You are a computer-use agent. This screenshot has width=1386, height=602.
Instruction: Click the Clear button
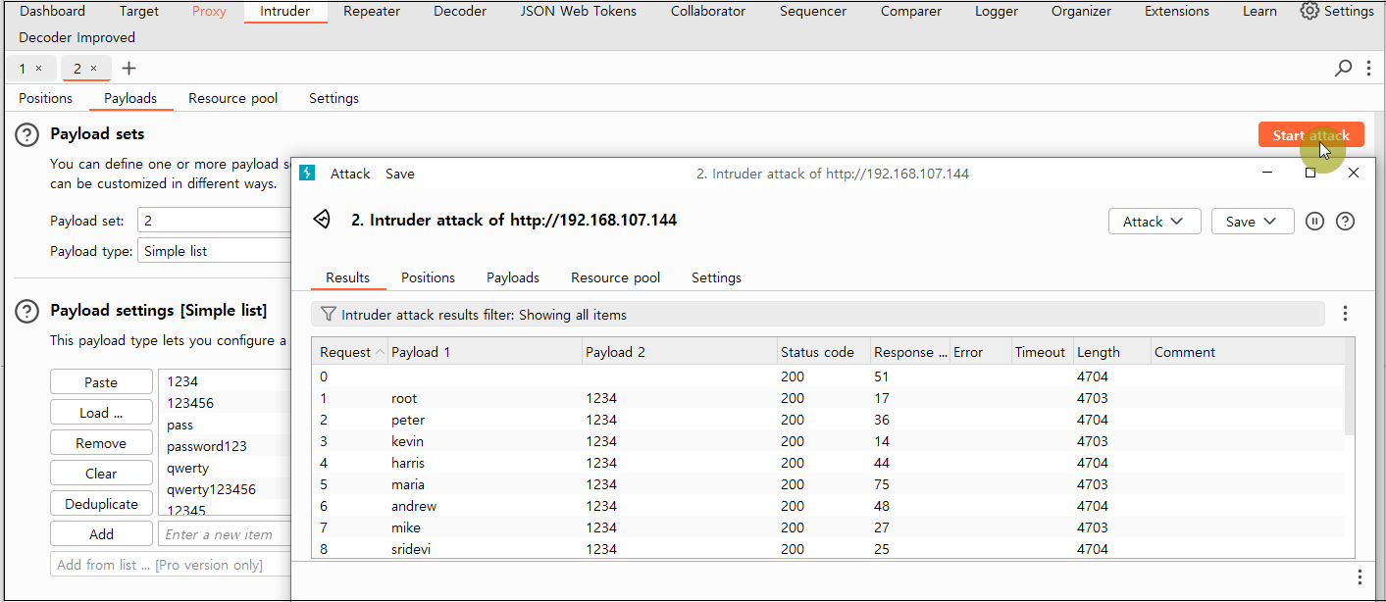[101, 474]
